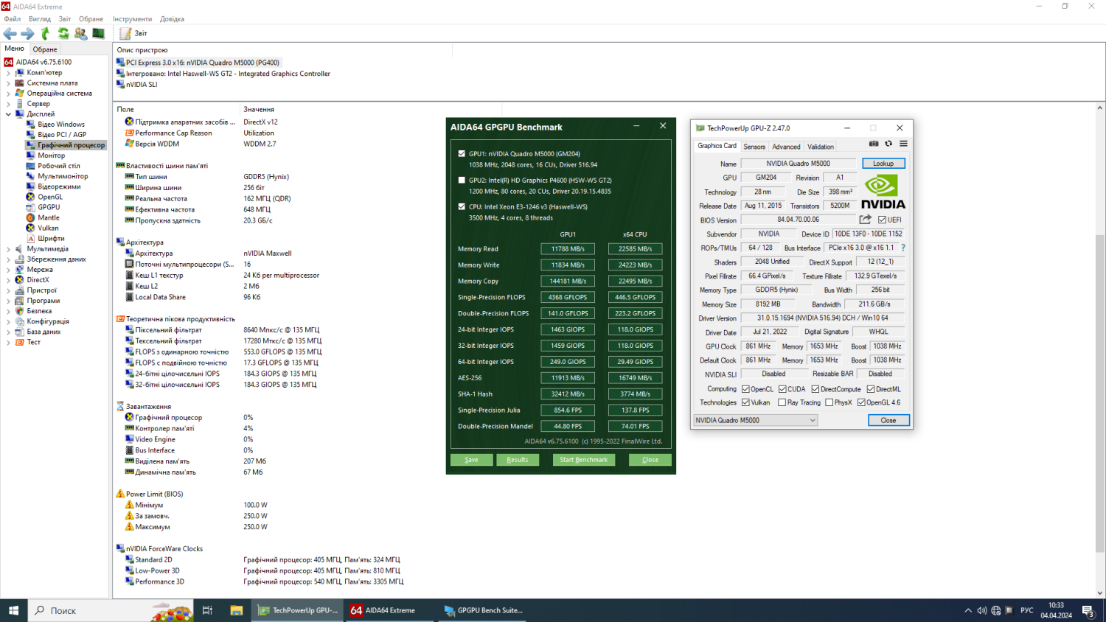
Task: Click the Lookup button in GPU-Z
Action: 883,164
